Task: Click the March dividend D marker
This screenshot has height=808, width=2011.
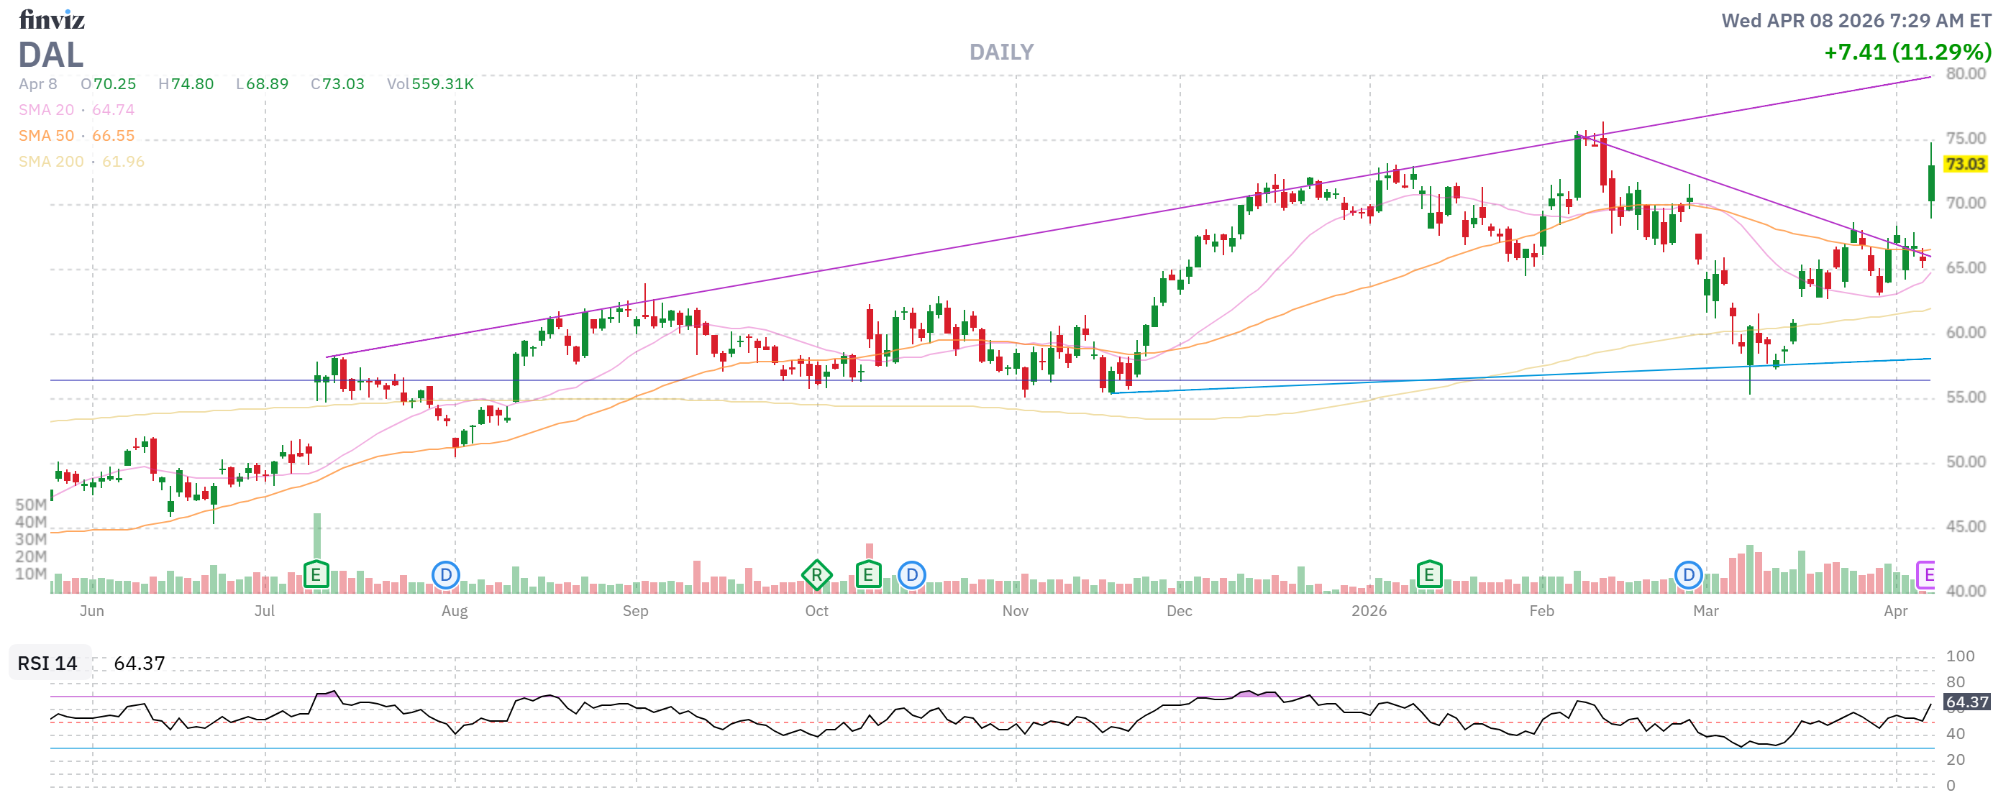Action: coord(1689,576)
